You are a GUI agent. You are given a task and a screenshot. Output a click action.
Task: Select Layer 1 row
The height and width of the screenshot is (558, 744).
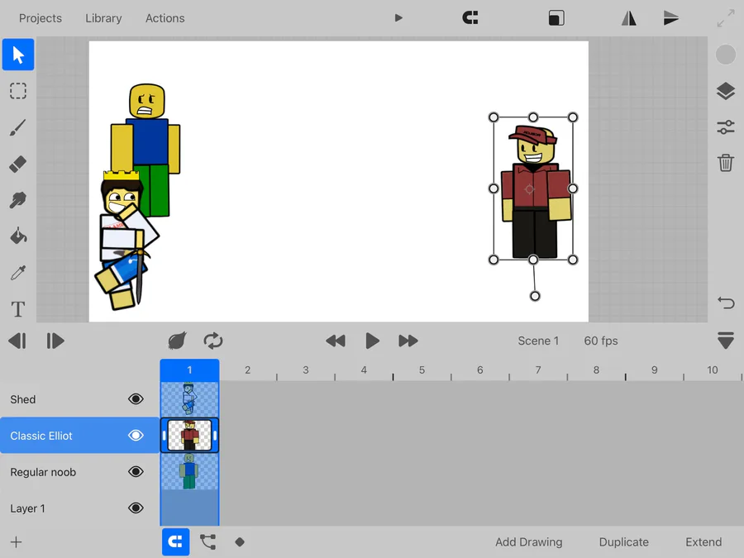(x=79, y=508)
